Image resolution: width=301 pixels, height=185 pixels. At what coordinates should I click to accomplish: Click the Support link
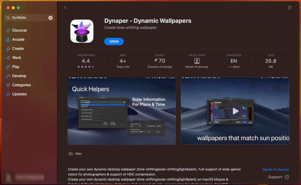[275, 177]
